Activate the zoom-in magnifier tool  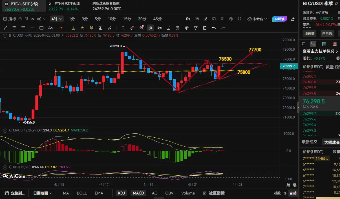point(142,28)
